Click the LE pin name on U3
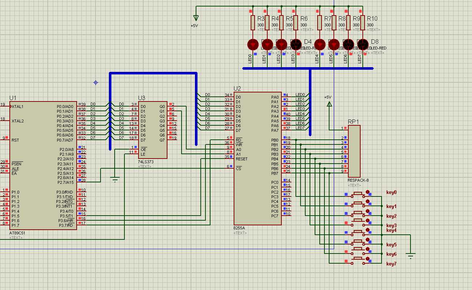 (x=143, y=154)
